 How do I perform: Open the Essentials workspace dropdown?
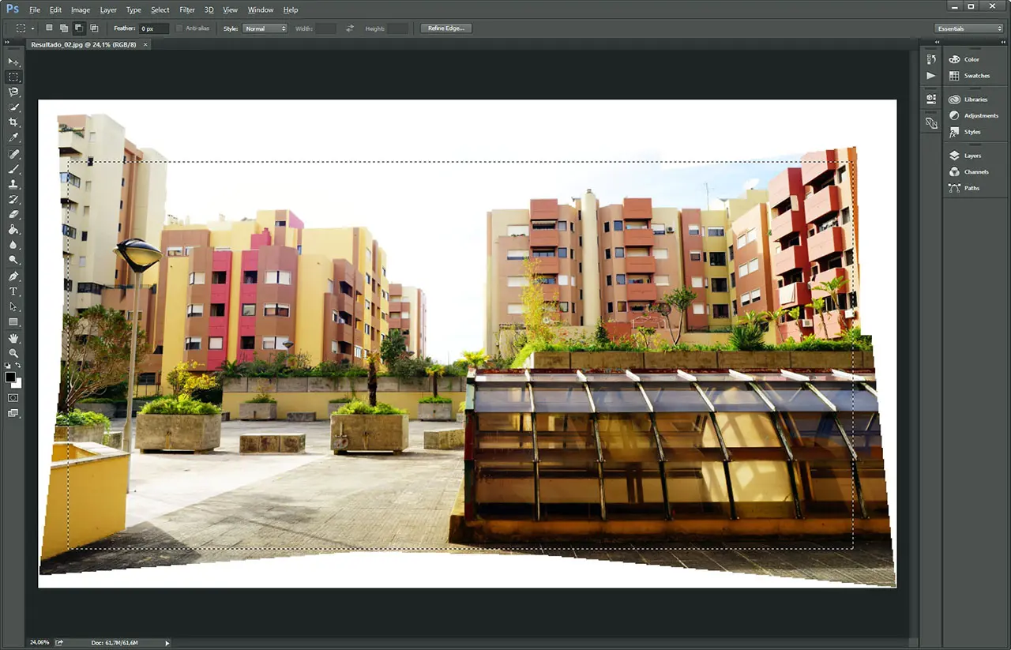968,28
